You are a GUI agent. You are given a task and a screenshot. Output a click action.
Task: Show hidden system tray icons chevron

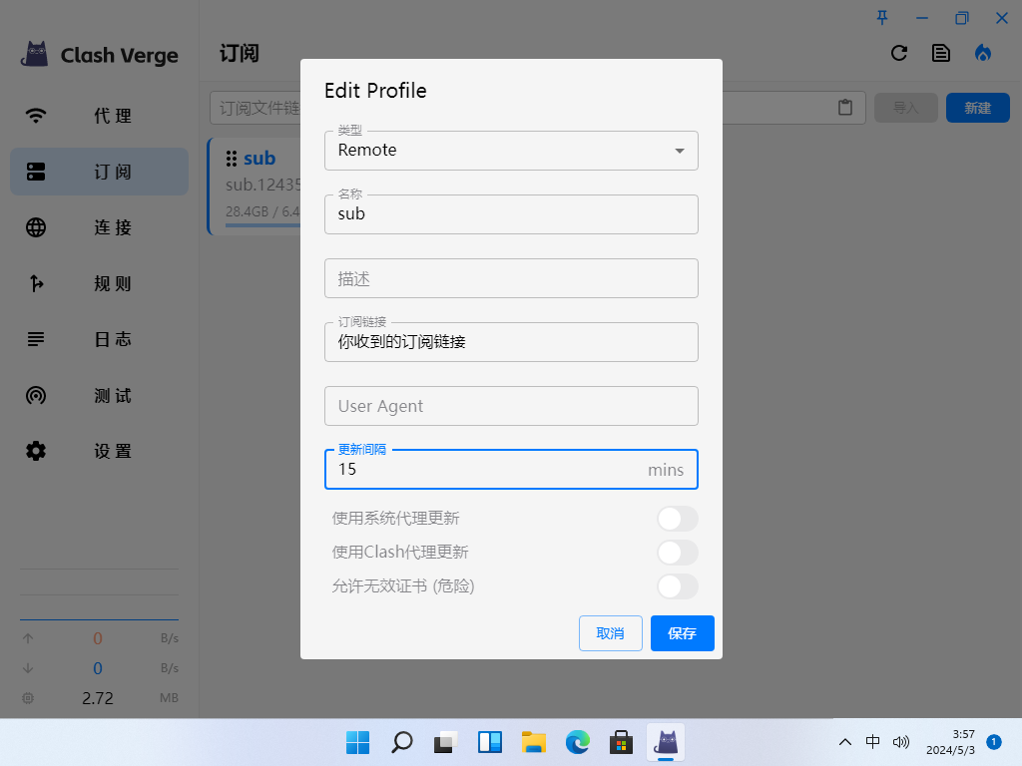tap(845, 741)
